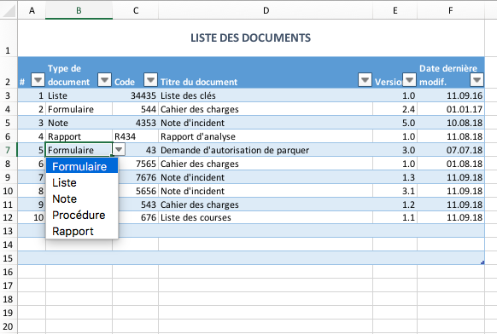The image size is (497, 334).
Task: Open the Titre du document filter dropdown
Action: (365, 80)
